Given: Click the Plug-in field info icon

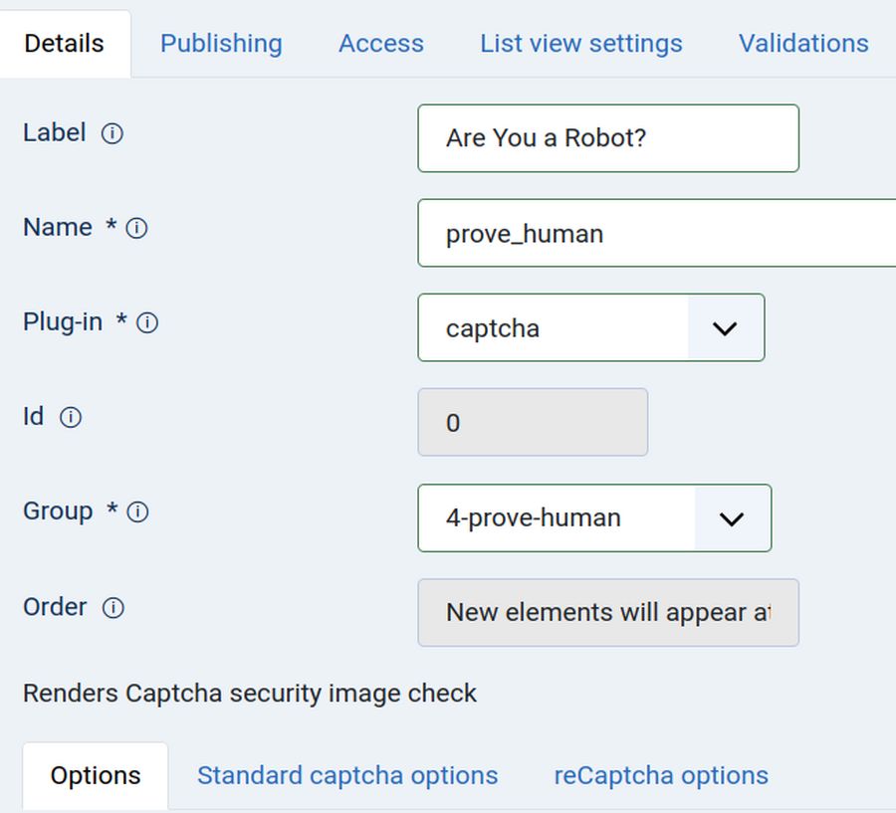Looking at the screenshot, I should pos(147,323).
